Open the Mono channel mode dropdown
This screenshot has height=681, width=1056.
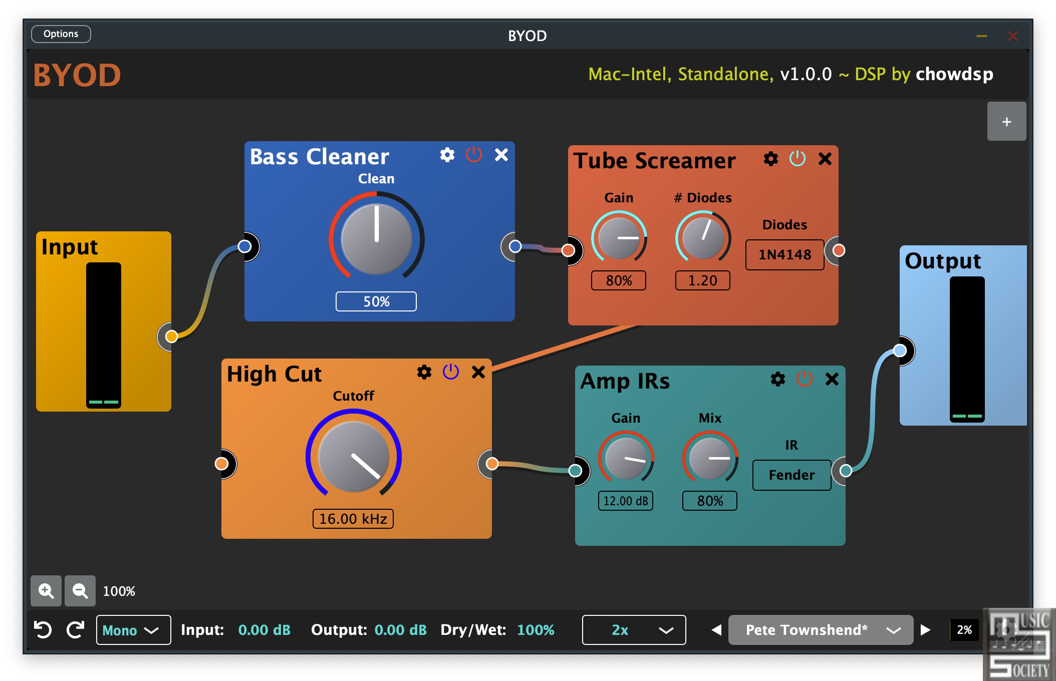pyautogui.click(x=133, y=630)
